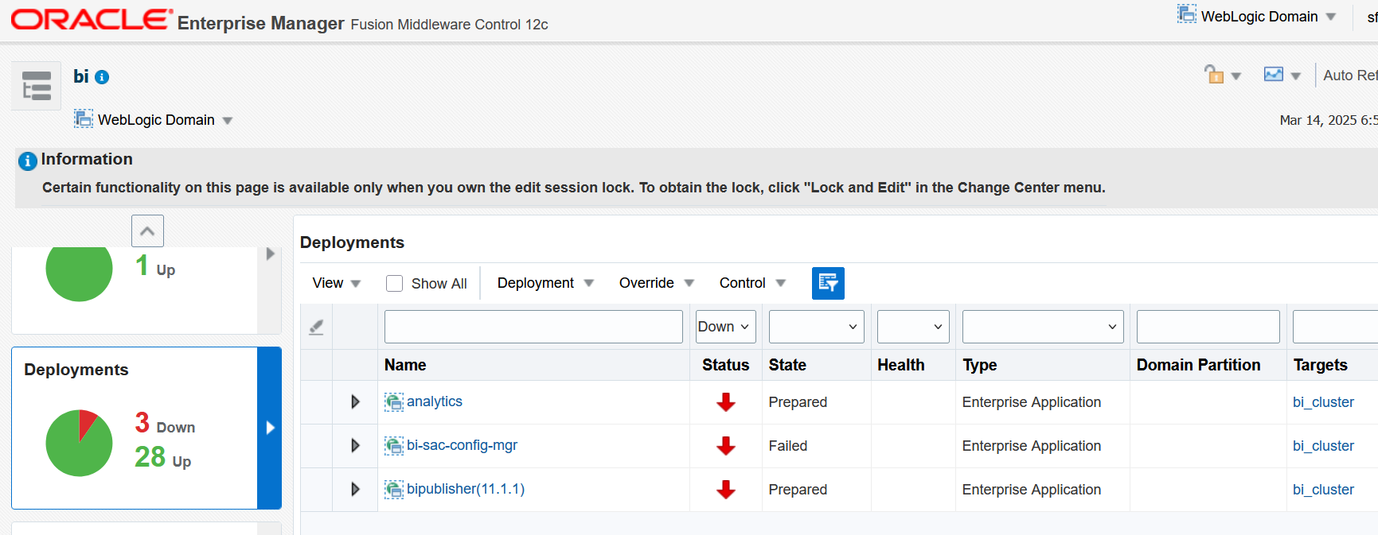Click the Information notice icon
1378x535 pixels.
28,161
